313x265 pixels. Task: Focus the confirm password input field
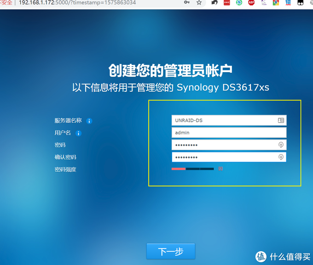[x=229, y=157]
